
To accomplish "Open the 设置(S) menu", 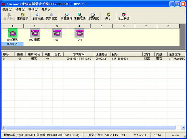I will 20,9.
